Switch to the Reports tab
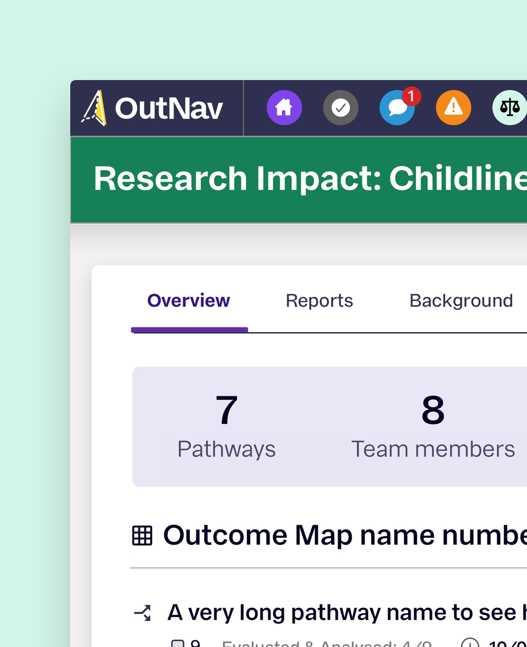Image resolution: width=527 pixels, height=647 pixels. click(319, 300)
